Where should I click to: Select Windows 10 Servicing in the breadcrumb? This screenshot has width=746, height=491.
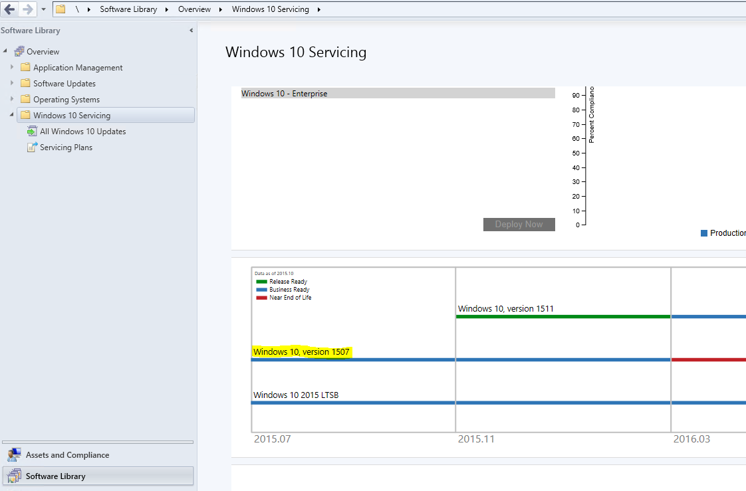click(270, 9)
